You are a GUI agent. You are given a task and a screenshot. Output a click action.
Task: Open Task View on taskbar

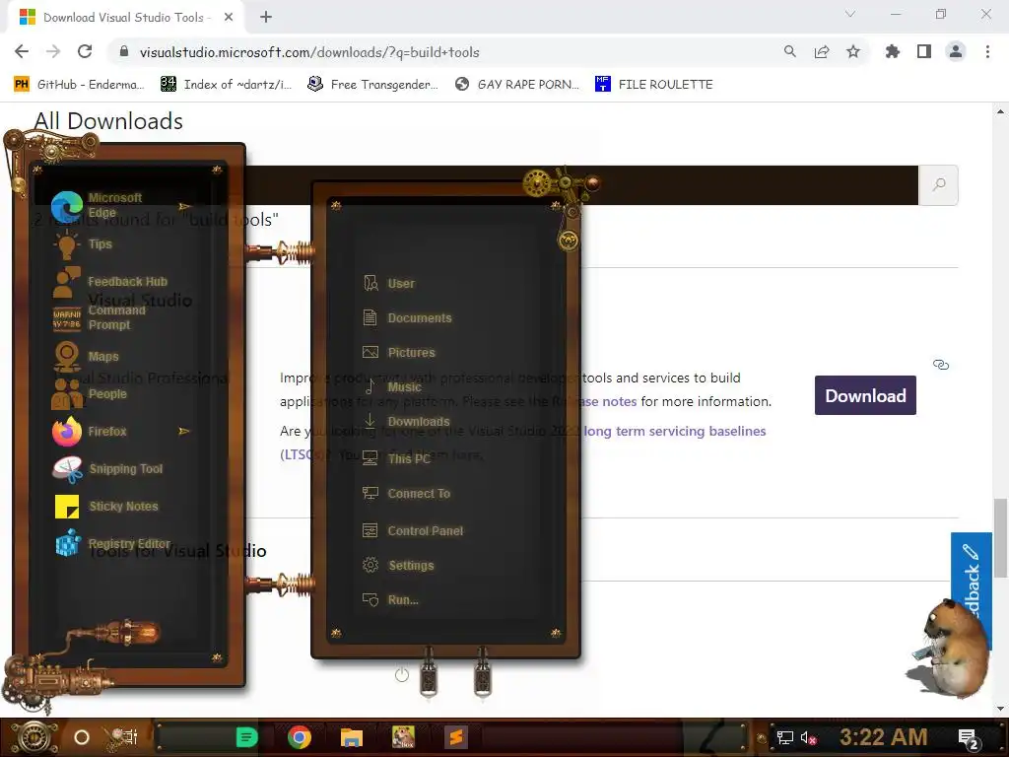121,735
